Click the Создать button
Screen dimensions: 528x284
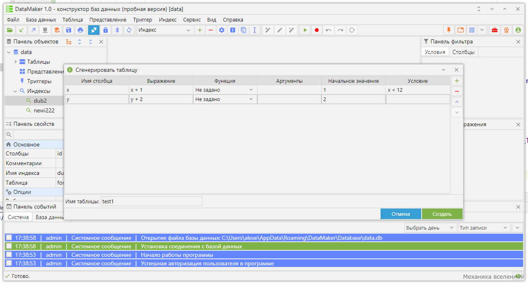pyautogui.click(x=442, y=214)
